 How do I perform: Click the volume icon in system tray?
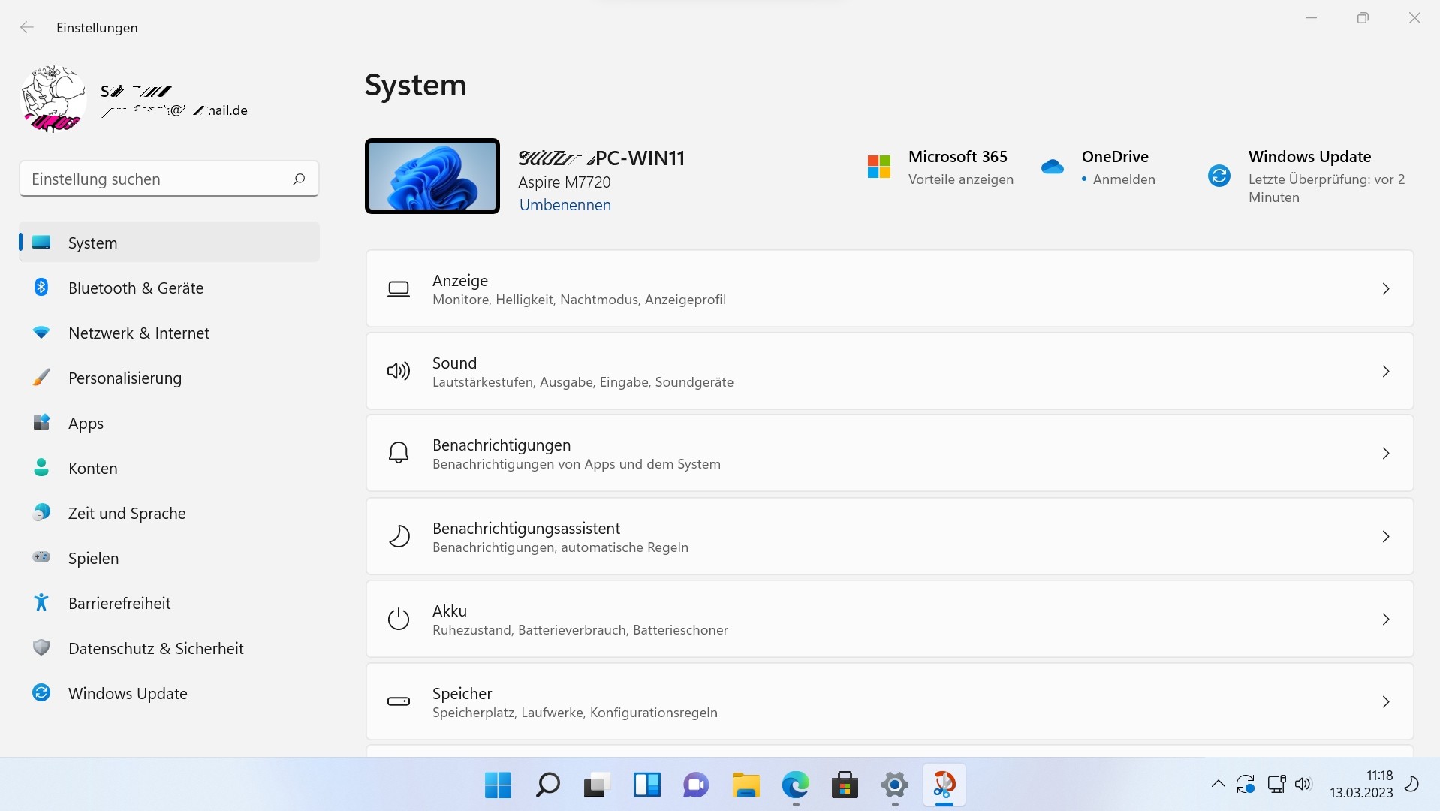[x=1303, y=785]
